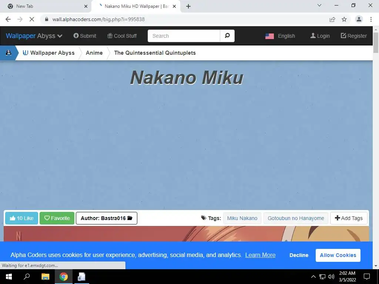
Task: Click the wallpaper image preview
Action: (x=186, y=234)
